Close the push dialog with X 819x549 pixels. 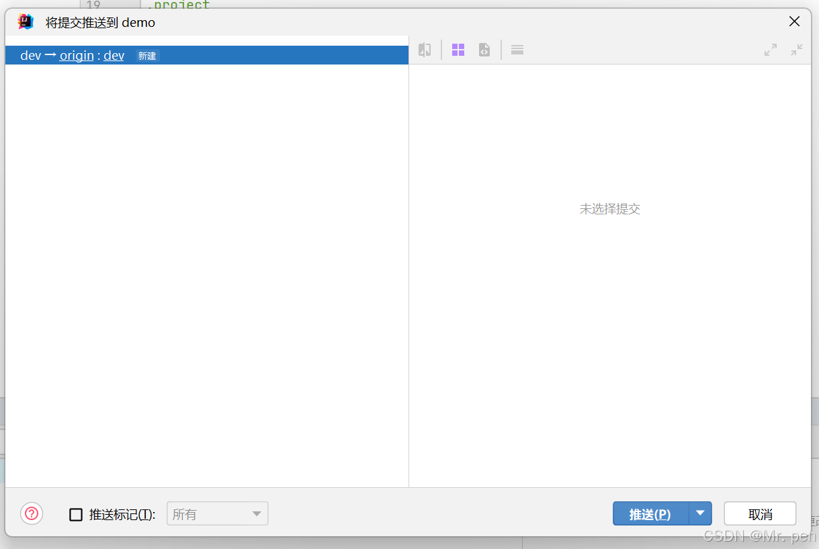794,22
